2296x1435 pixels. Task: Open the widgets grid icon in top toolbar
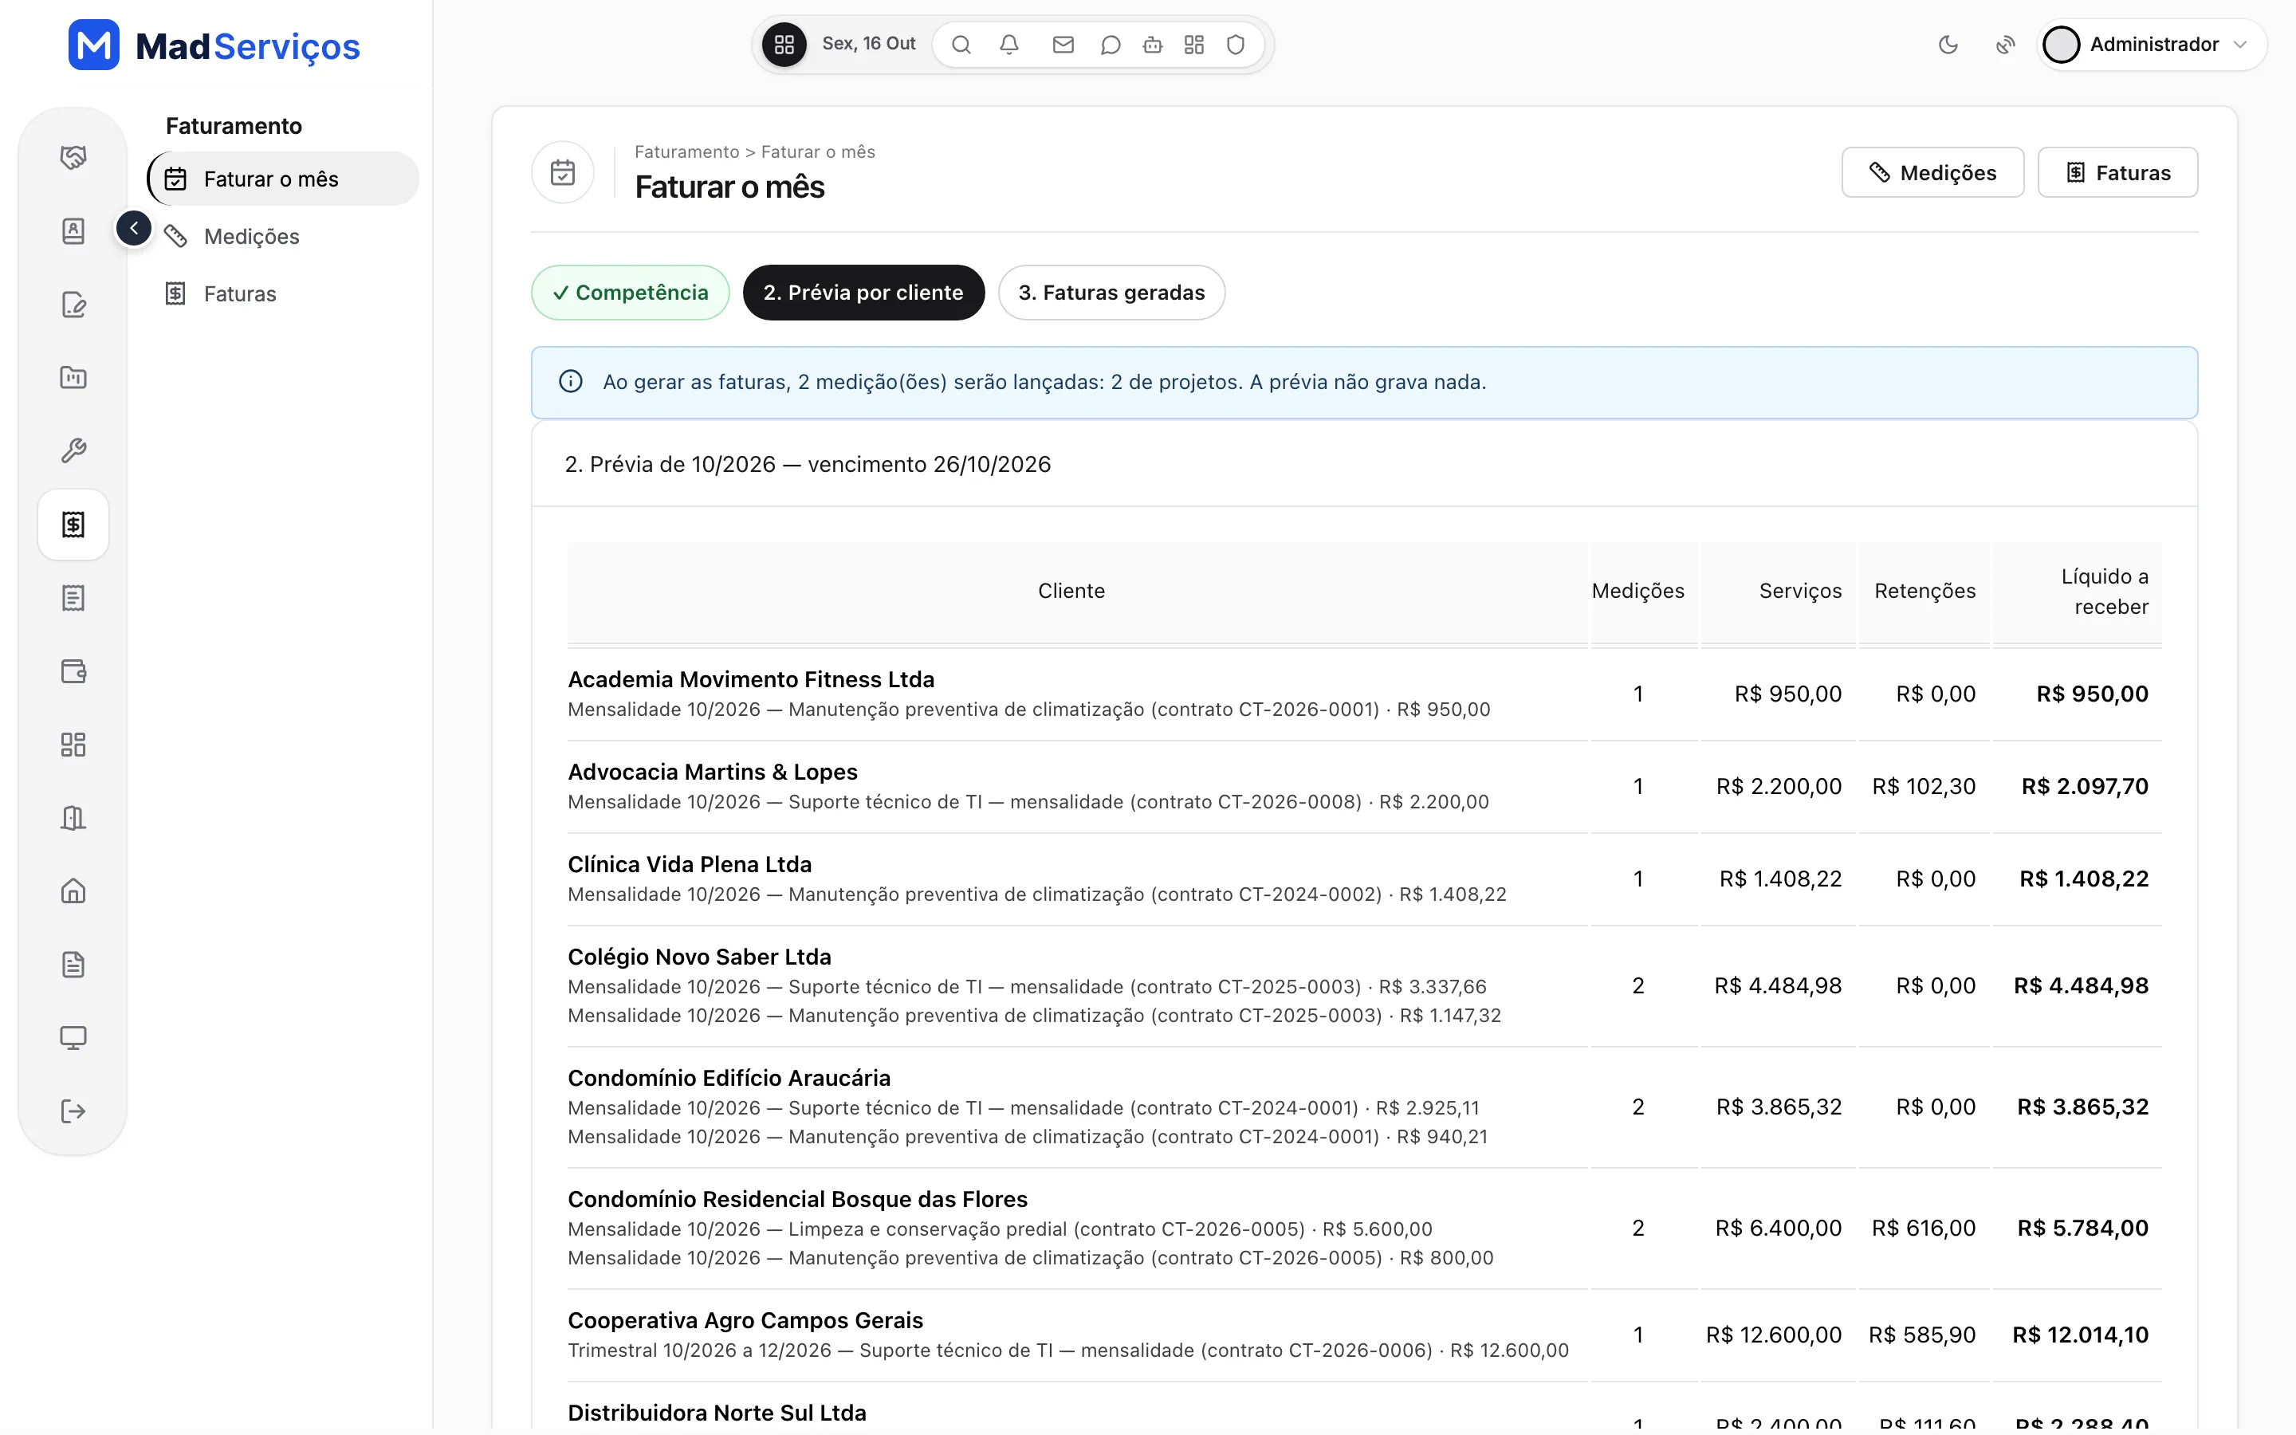point(1194,45)
